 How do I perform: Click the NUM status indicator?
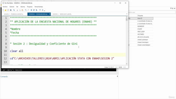(x=120, y=67)
